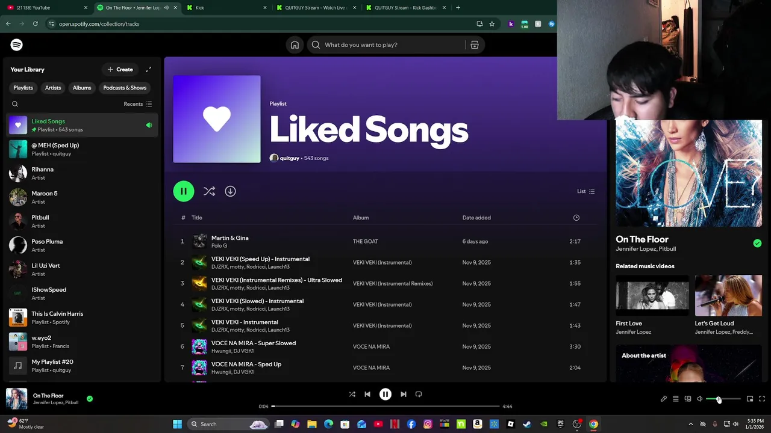Create a new playlist with Create button
771x433 pixels.
120,70
